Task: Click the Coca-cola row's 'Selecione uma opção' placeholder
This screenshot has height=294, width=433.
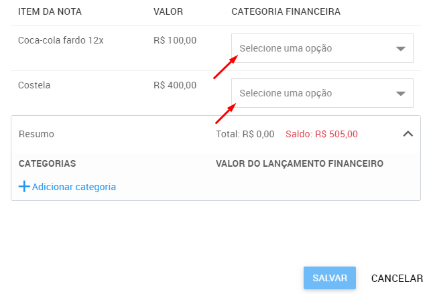Action: coord(286,48)
